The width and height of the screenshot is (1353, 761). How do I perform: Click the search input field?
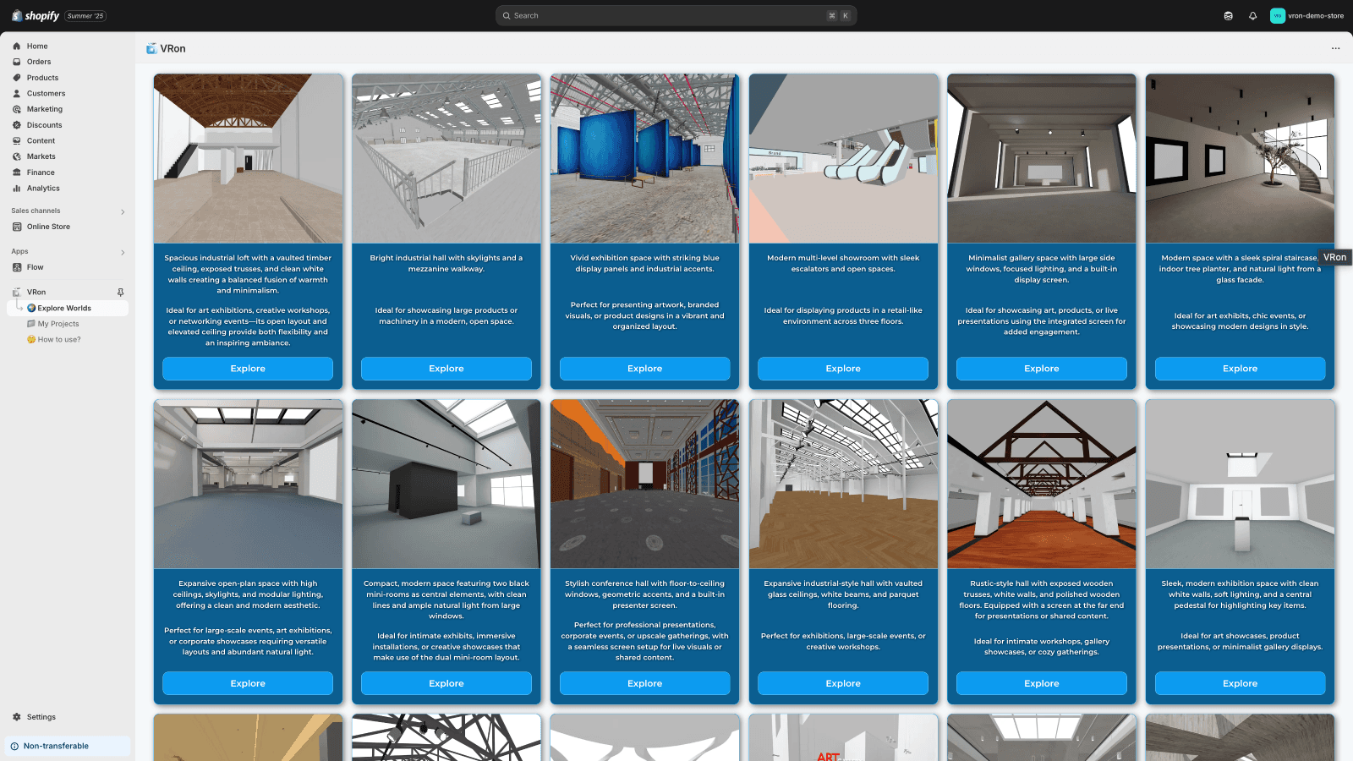tap(676, 15)
